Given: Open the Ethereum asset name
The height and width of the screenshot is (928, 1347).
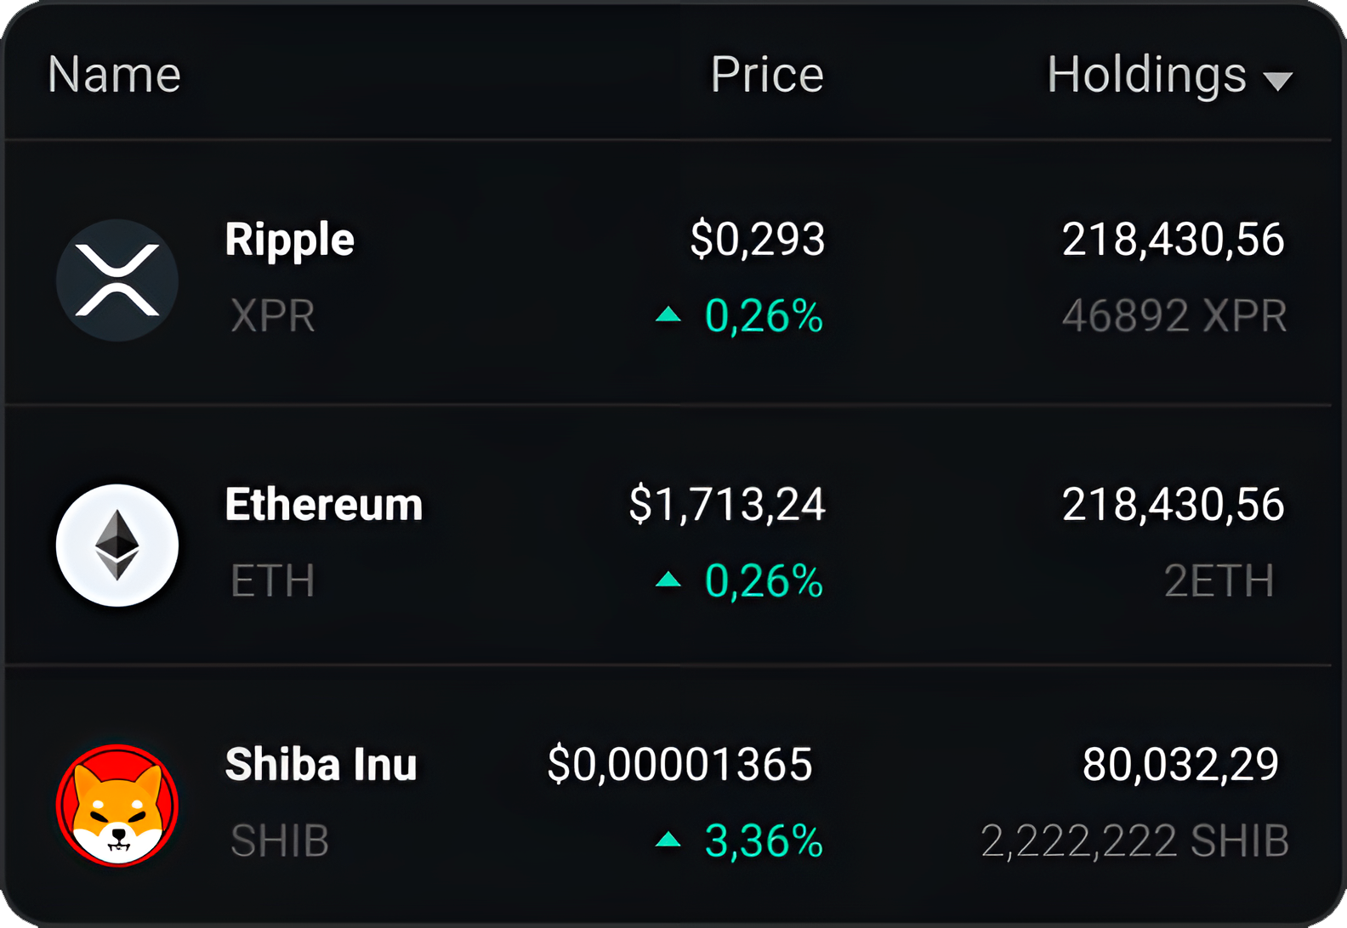Looking at the screenshot, I should point(324,504).
